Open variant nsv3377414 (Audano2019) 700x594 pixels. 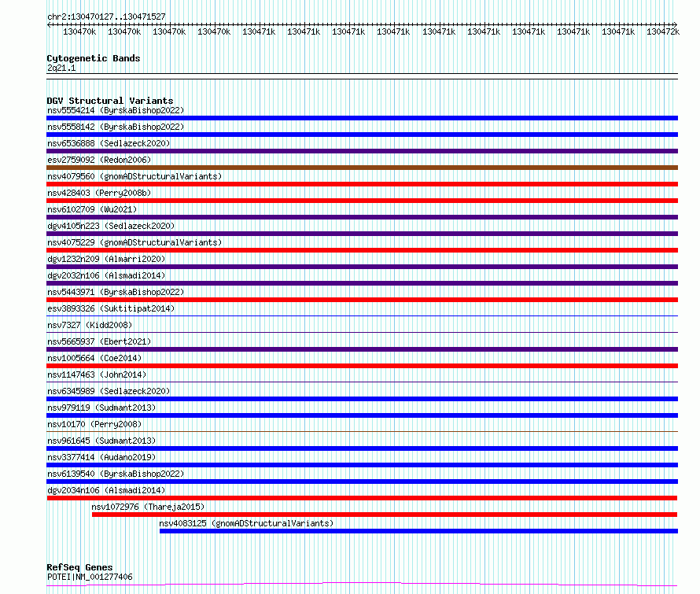point(101,457)
